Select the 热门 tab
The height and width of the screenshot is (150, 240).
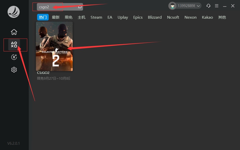coord(43,17)
